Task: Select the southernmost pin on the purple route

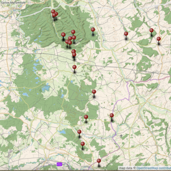Action: [x=99, y=161]
